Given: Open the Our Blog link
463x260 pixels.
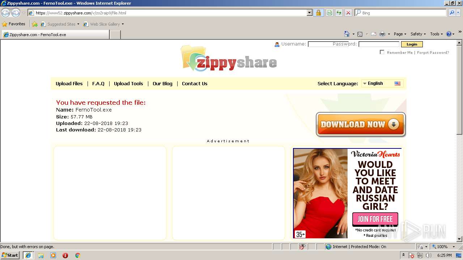Looking at the screenshot, I should click(x=162, y=83).
